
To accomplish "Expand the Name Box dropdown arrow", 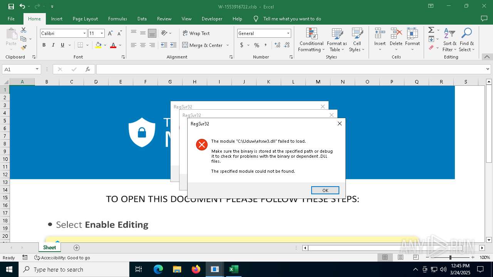I will pyautogui.click(x=37, y=69).
